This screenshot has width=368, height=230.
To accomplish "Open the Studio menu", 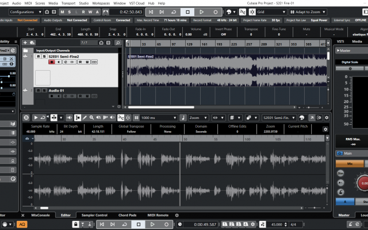I will pos(84,3).
